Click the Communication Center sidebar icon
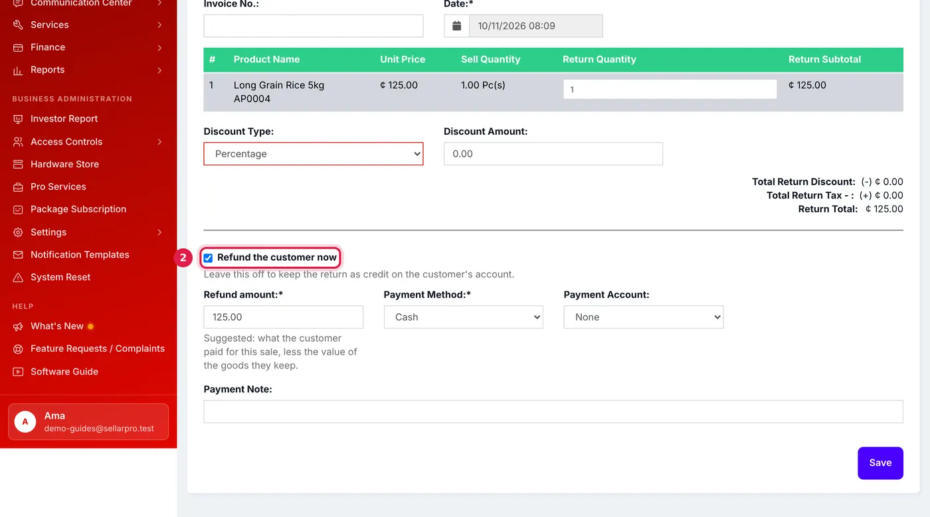Viewport: 930px width, 517px height. (18, 3)
